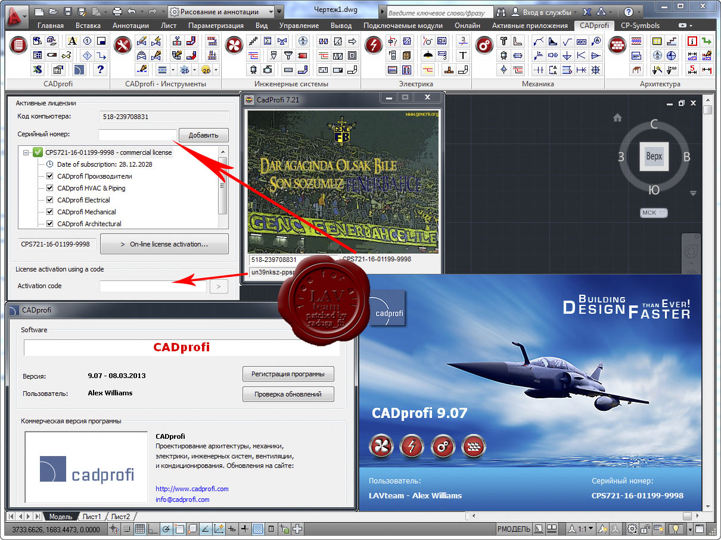Uncheck CADprofi HVAC & Piping module
721x540 pixels.
tap(50, 188)
